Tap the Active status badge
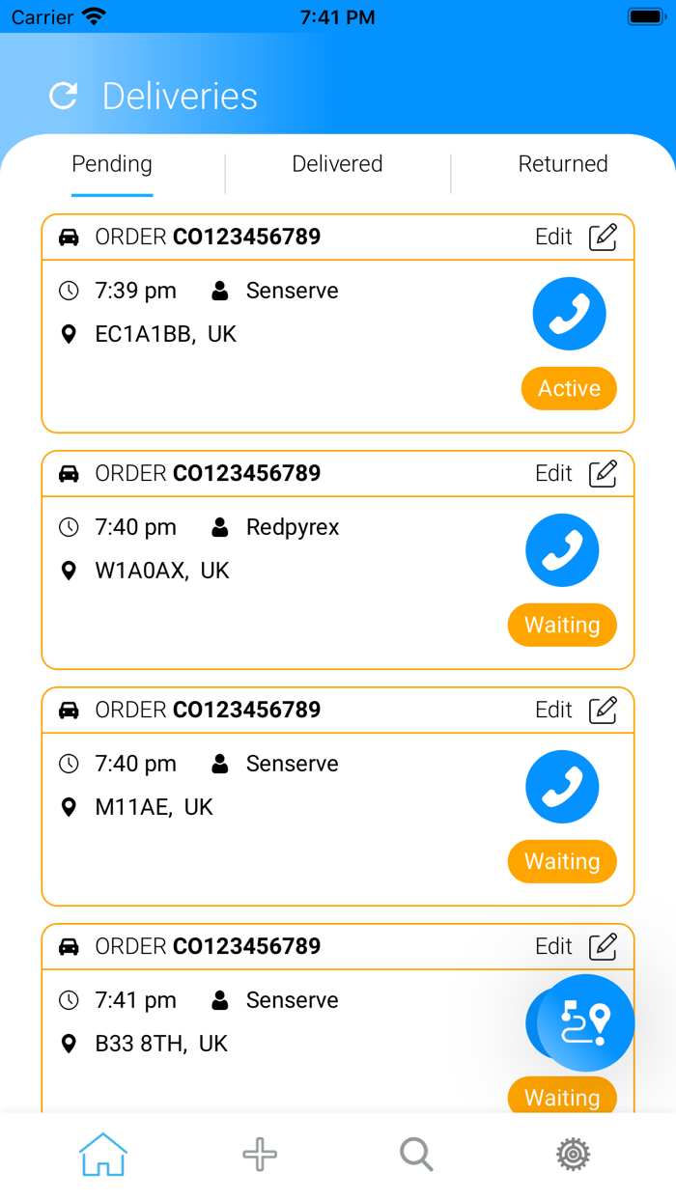The width and height of the screenshot is (676, 1201). click(x=569, y=388)
